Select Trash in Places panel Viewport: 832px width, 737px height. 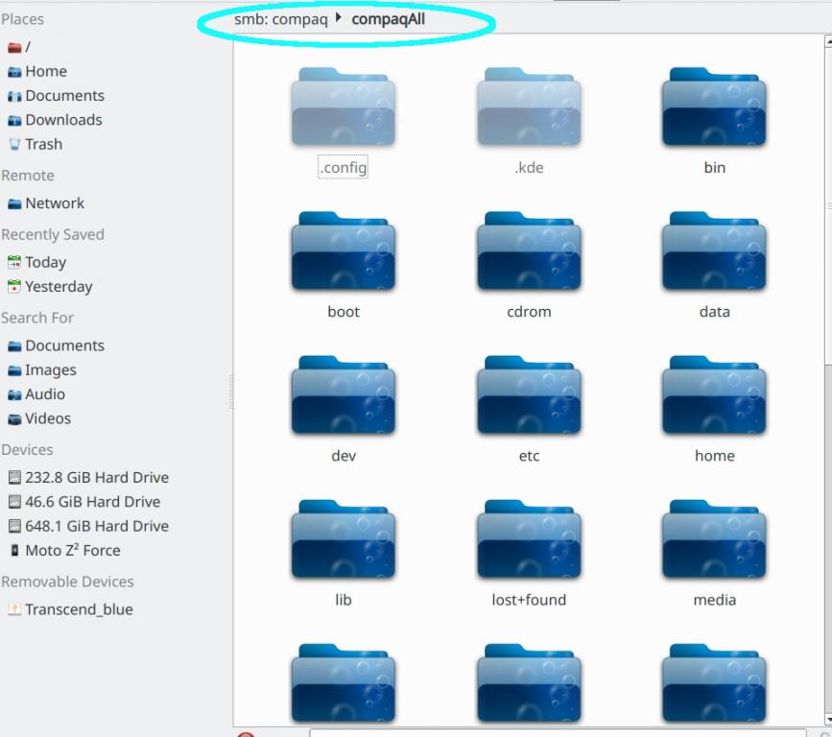43,144
